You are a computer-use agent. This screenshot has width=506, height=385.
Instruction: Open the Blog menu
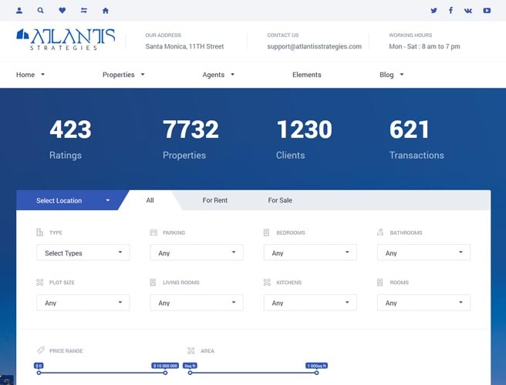[391, 75]
